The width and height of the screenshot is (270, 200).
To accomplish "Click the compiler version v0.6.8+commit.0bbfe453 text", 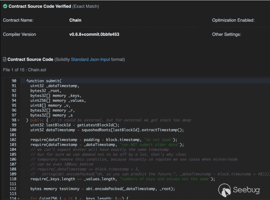I will [x=94, y=34].
